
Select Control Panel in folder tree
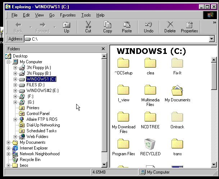pyautogui.click(x=38, y=114)
